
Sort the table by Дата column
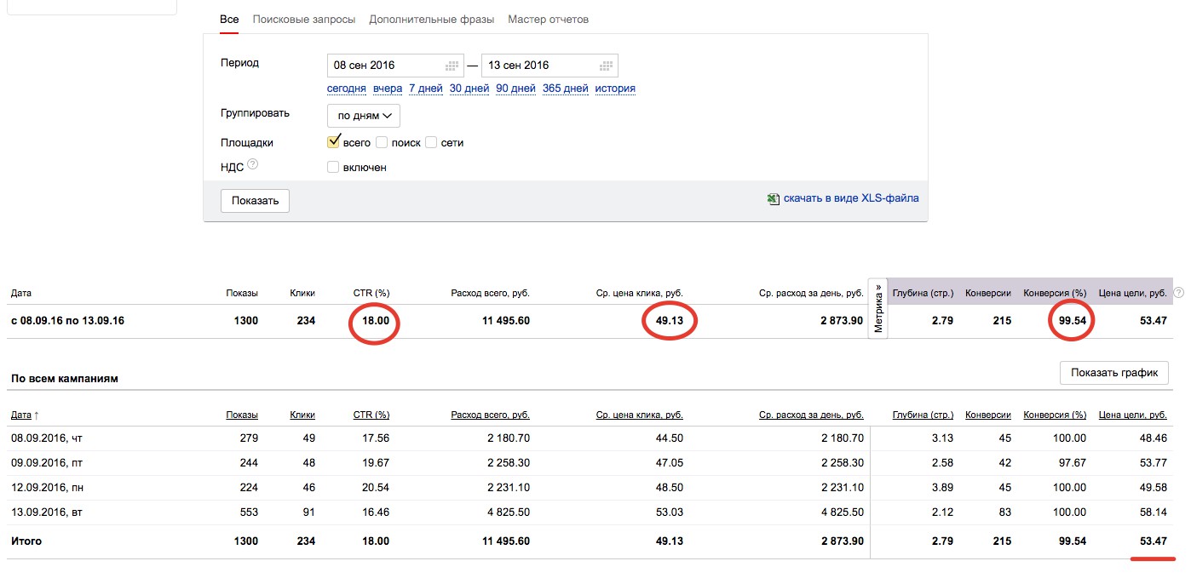(21, 415)
